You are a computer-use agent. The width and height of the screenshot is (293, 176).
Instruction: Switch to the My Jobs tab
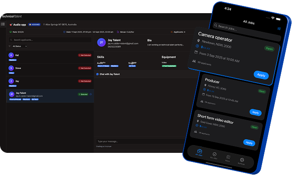click(x=214, y=155)
